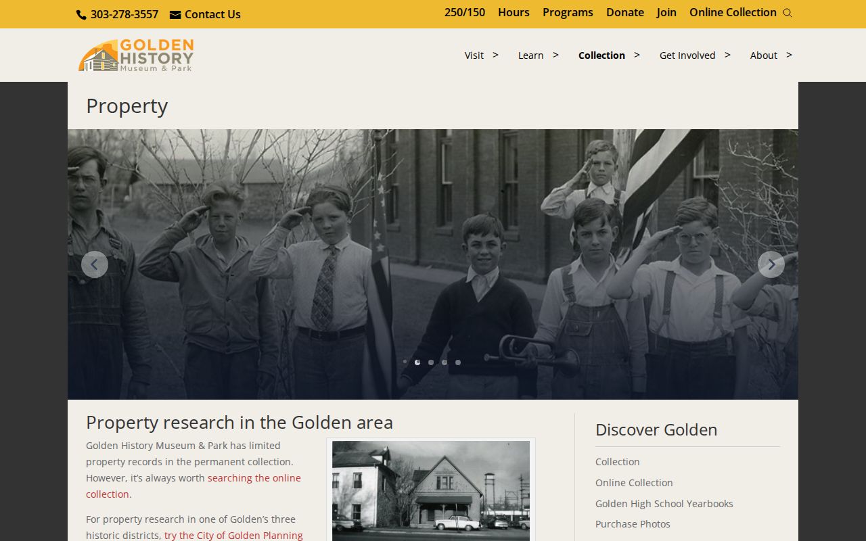Screen dimensions: 866x541
Task: Expand the Learn menu chevron
Action: 555,55
